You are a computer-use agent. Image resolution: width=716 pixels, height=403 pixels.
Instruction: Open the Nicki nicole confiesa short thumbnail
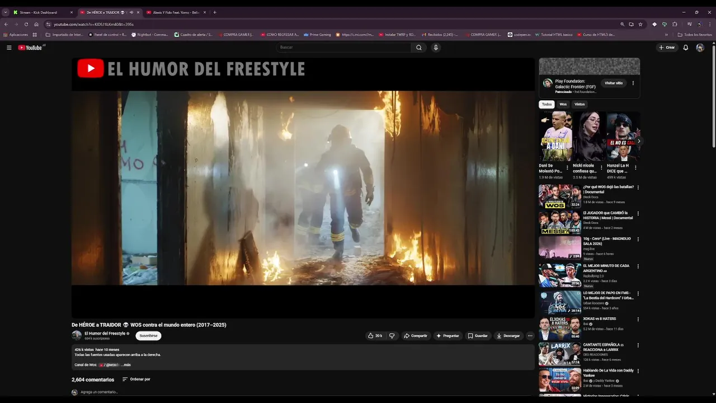coord(589,137)
